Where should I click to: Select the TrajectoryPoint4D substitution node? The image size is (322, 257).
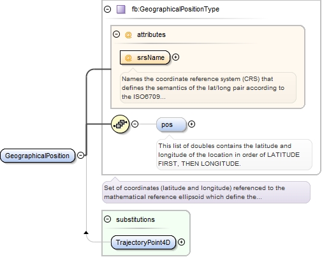click(143, 242)
